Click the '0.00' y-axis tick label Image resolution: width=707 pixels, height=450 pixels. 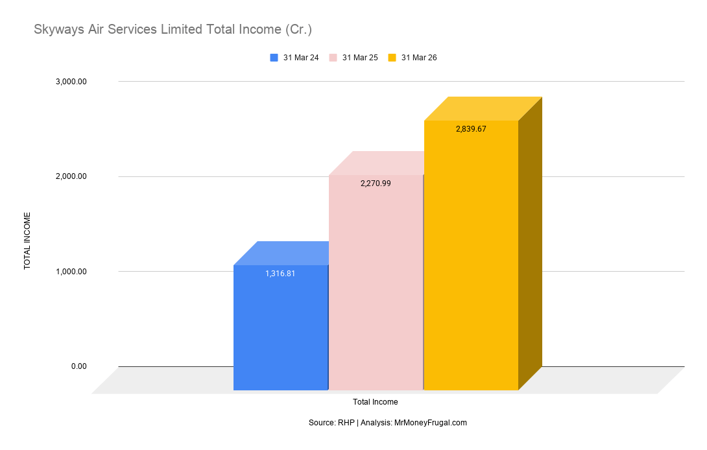79,366
